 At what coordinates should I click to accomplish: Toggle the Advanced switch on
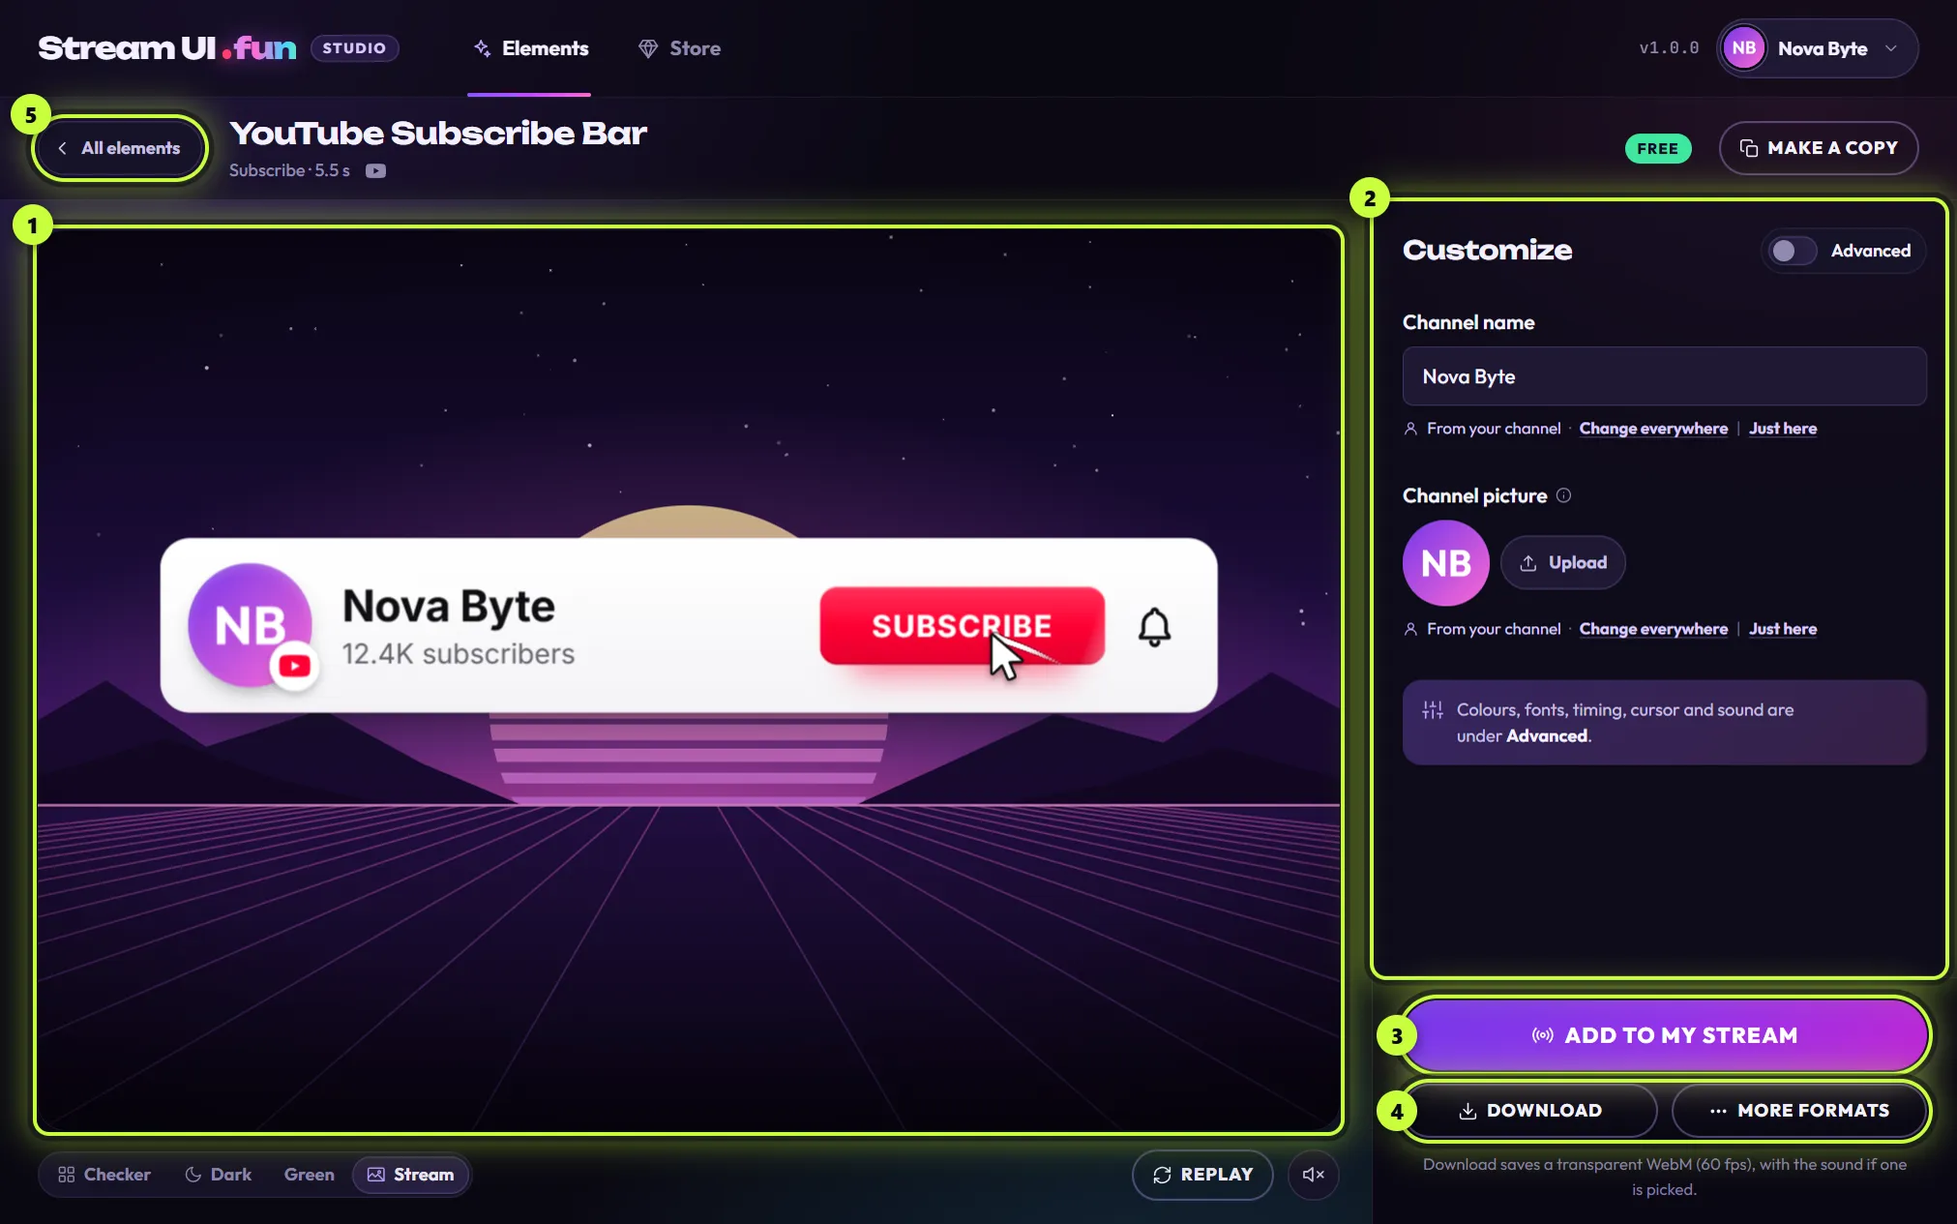point(1792,251)
